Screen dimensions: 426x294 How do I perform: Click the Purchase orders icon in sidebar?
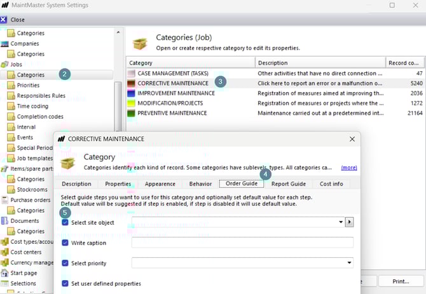pyautogui.click(x=5, y=200)
